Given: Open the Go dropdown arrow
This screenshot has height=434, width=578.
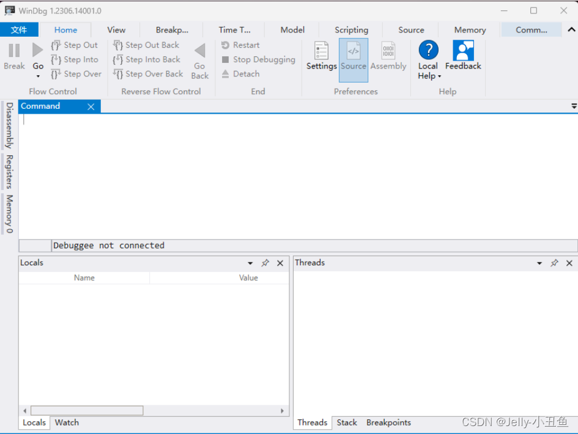Looking at the screenshot, I should pyautogui.click(x=38, y=76).
